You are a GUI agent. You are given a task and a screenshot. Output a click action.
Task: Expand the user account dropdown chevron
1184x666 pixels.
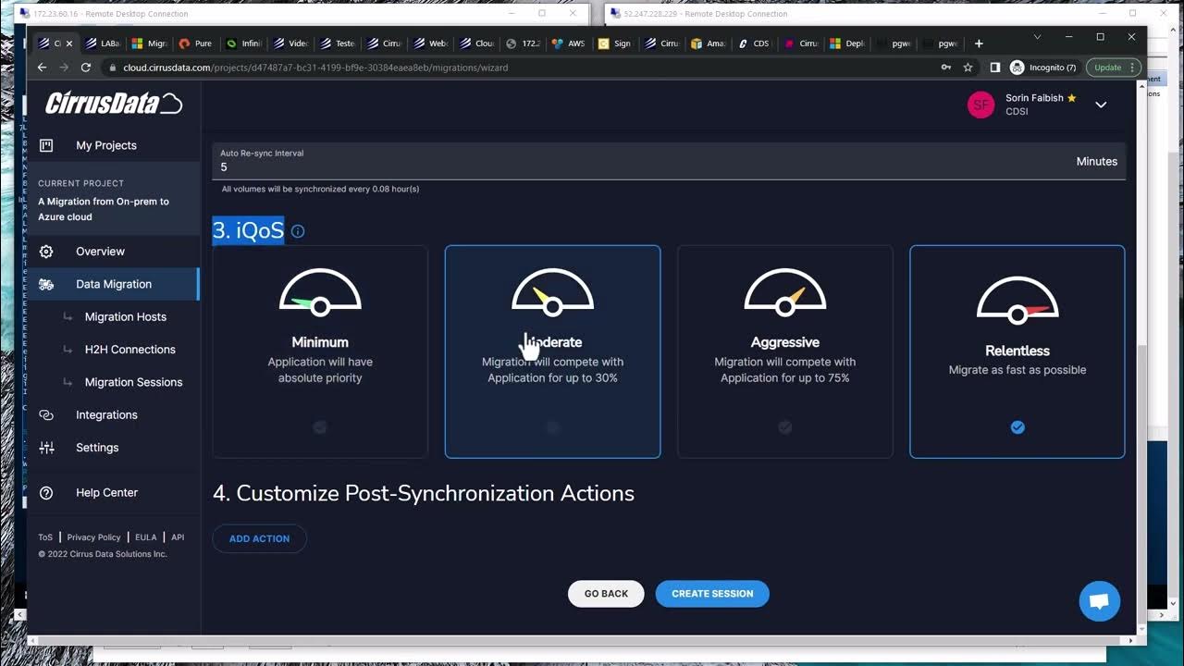click(x=1101, y=105)
